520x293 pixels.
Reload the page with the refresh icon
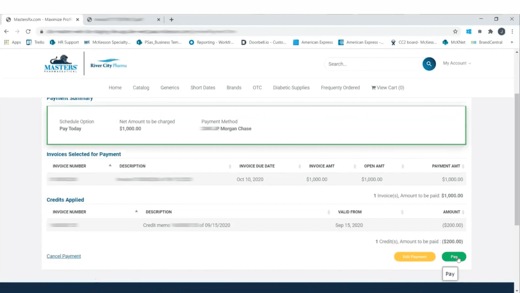[x=28, y=31]
